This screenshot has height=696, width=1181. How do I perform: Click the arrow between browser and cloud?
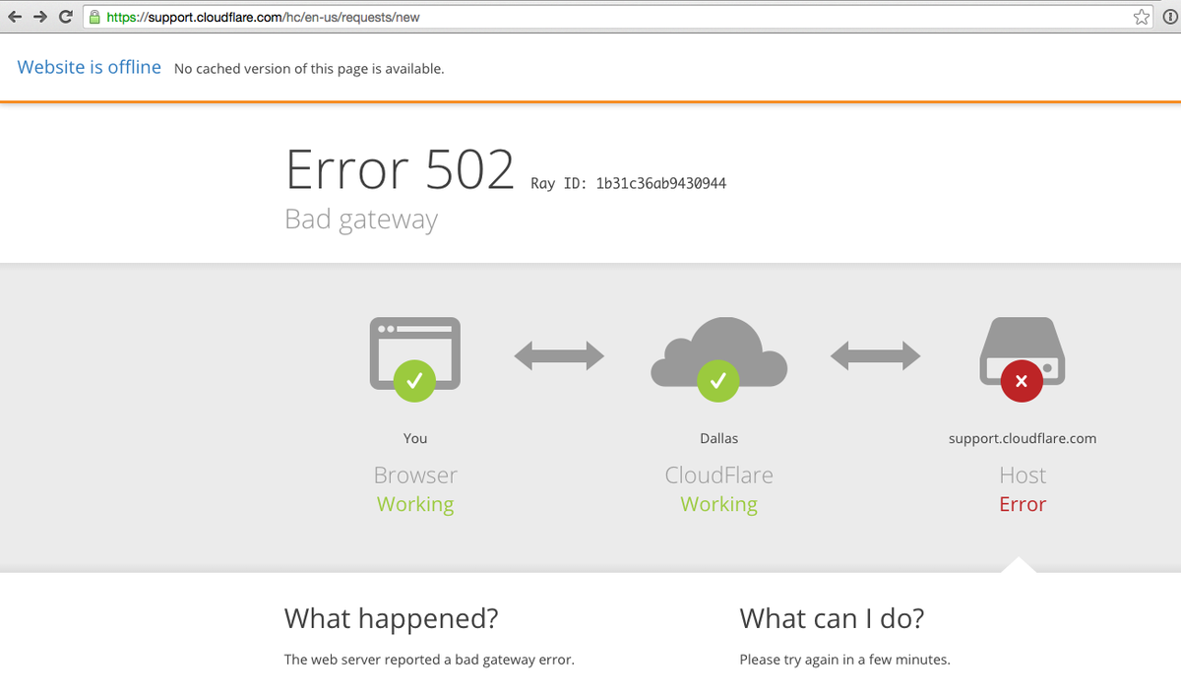click(559, 355)
